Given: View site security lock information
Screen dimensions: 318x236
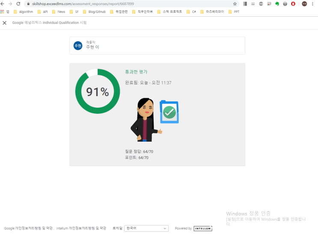Looking at the screenshot, I should click(x=28, y=4).
